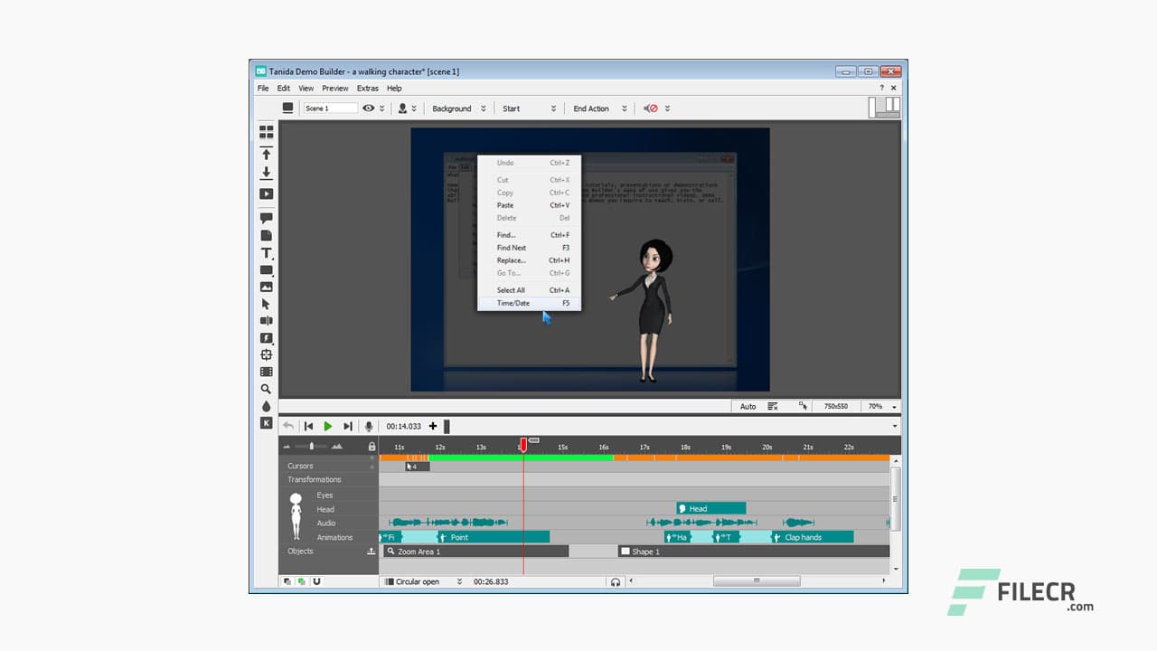Click the film strip tool icon
Viewport: 1157px width, 651px height.
click(x=266, y=371)
